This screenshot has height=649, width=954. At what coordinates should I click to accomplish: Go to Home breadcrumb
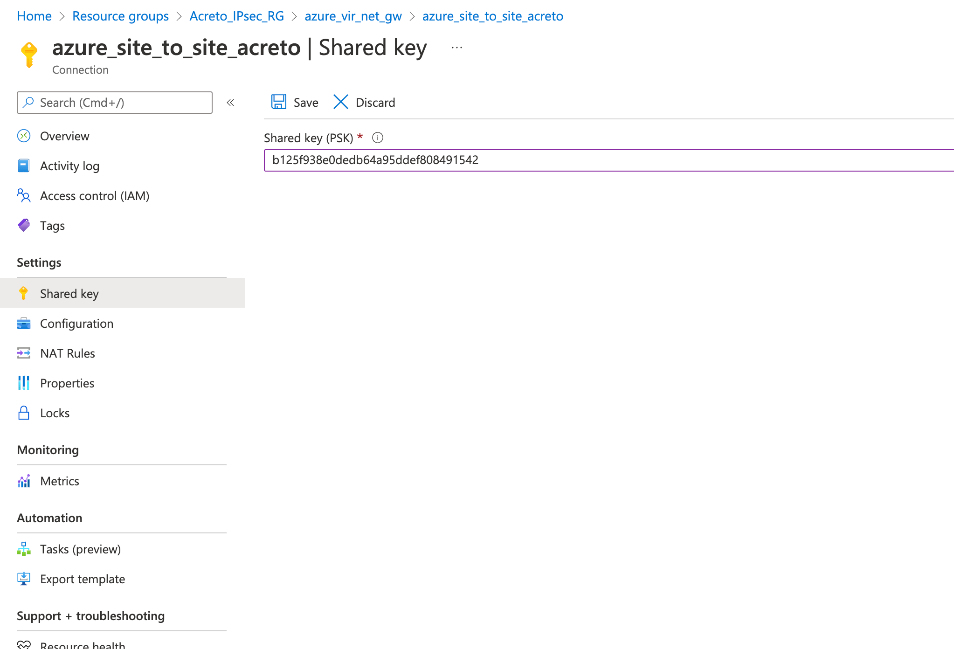tap(34, 16)
